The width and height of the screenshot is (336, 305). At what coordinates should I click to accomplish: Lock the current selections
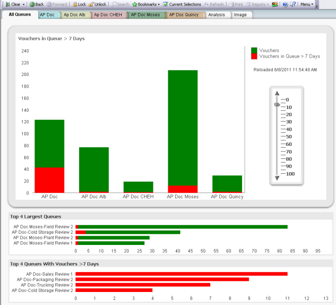(79, 4)
